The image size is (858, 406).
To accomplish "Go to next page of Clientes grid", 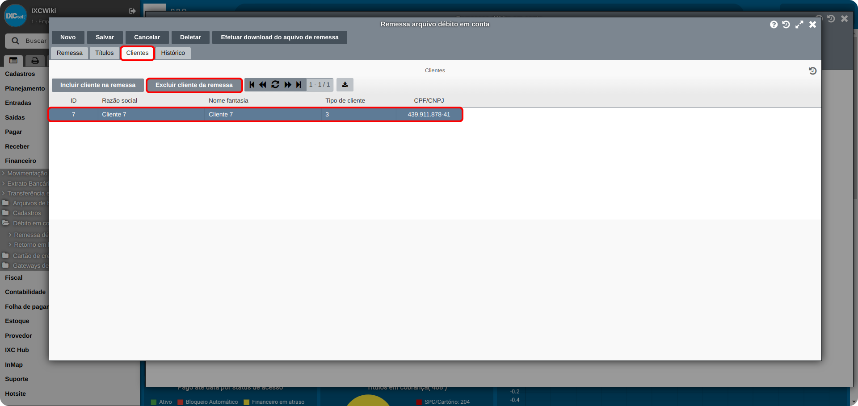I will [288, 85].
